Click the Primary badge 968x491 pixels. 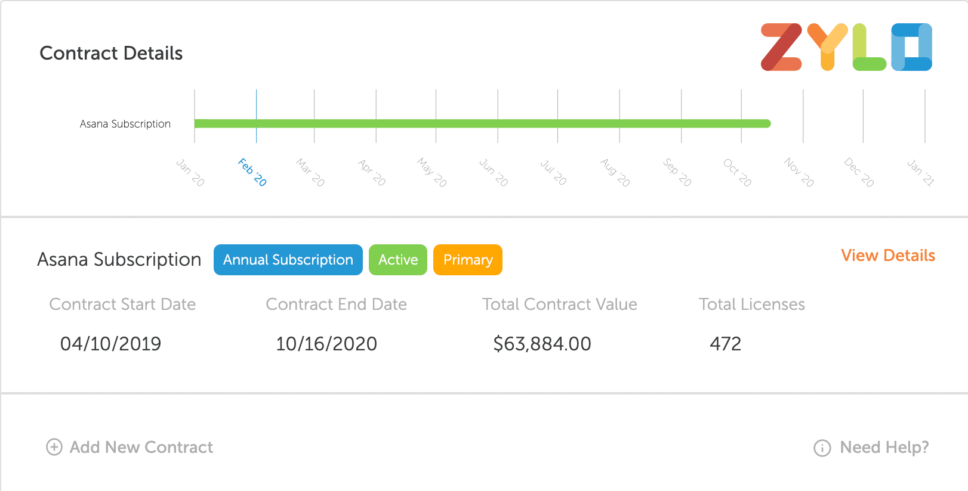point(468,260)
